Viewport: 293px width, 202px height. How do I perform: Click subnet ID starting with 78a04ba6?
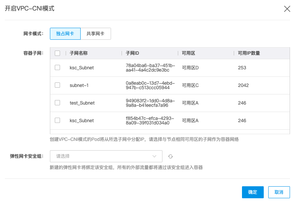coord(148,68)
